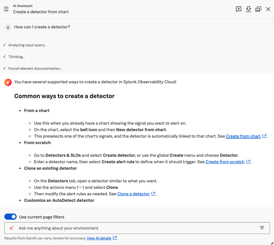
Task: Toggle off Use current page filters
Action: [10, 217]
